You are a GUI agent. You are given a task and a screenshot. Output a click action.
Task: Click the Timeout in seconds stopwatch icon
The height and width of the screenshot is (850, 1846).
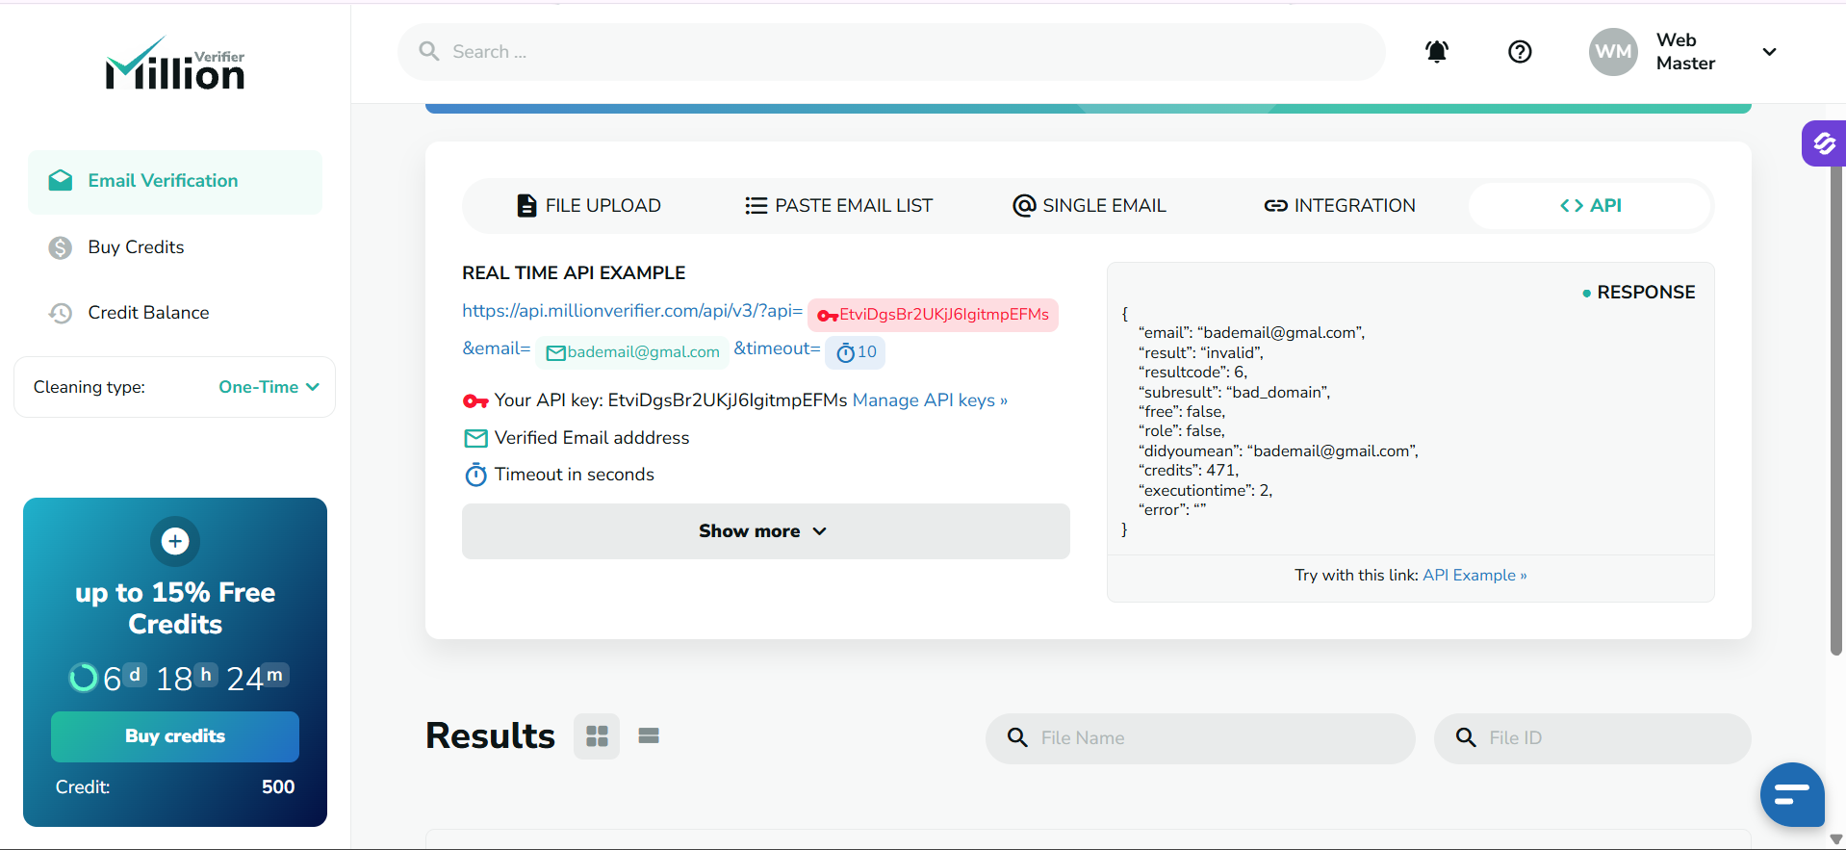475,475
